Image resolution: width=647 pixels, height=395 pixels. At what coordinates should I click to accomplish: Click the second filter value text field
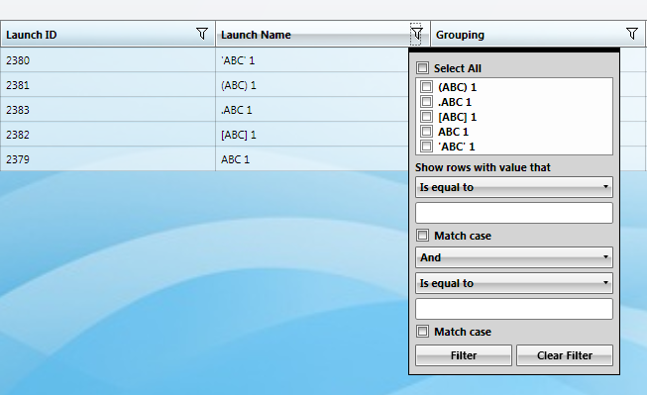point(514,309)
